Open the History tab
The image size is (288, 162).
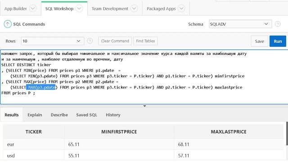pos(113,115)
